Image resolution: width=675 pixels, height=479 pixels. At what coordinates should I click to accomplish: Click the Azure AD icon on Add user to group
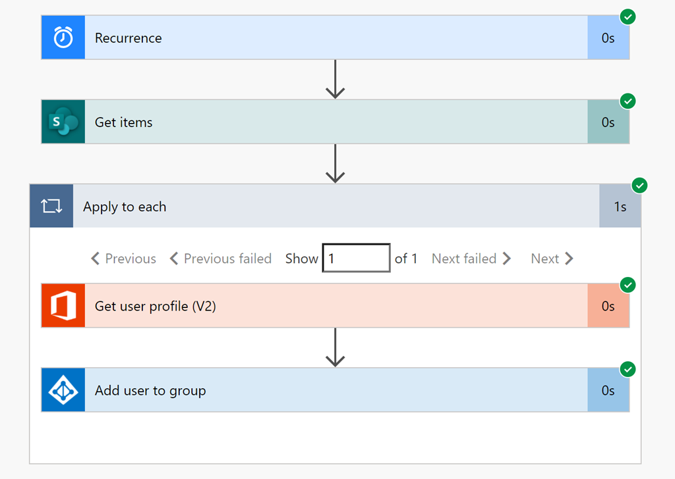point(63,390)
